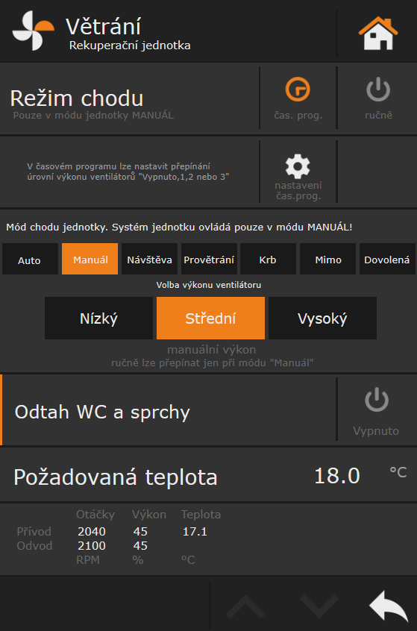Select the Manuál mode
This screenshot has height=631, width=417.
(90, 259)
